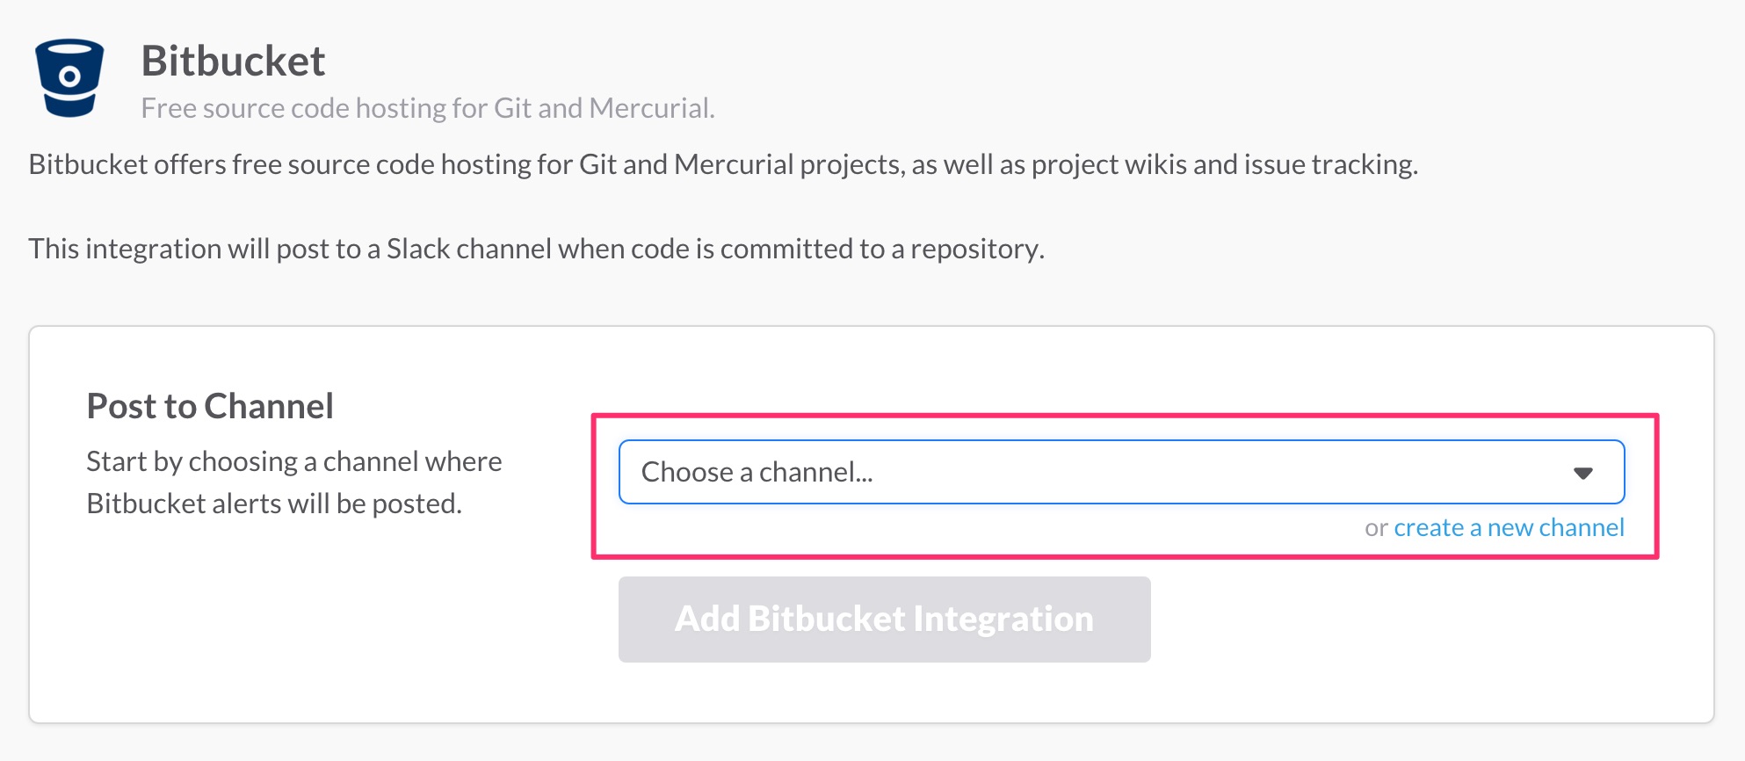Activate the grayed-out Add Bitbucket Integration button
1745x761 pixels.
(x=884, y=619)
